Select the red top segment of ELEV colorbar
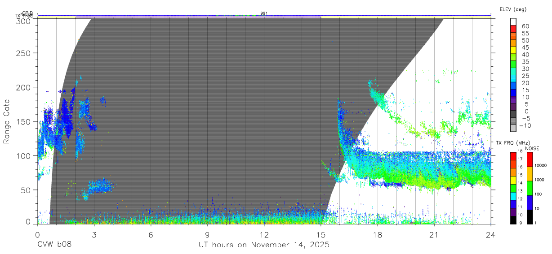The height and width of the screenshot is (254, 552). tap(513, 29)
